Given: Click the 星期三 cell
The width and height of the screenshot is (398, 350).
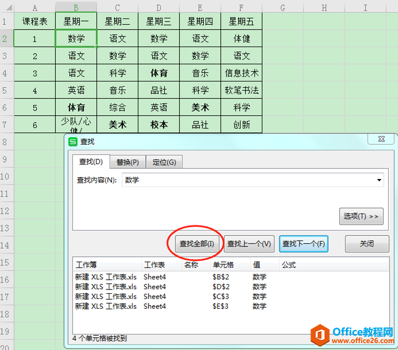Looking at the screenshot, I should click(159, 21).
